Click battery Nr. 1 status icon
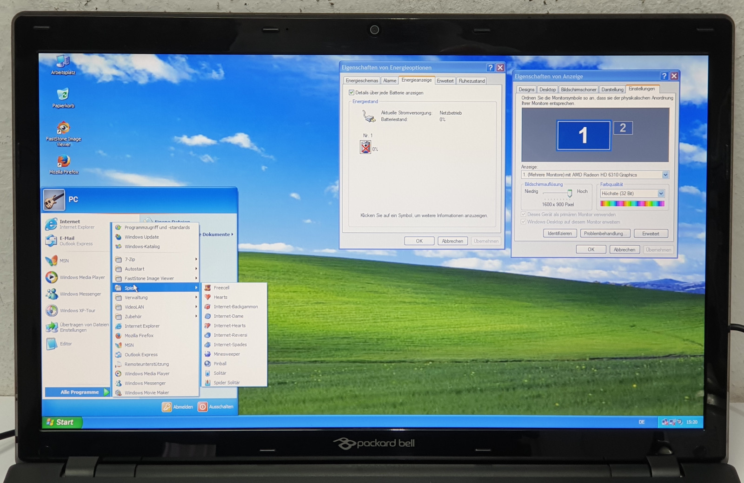The image size is (744, 483). pos(365,147)
